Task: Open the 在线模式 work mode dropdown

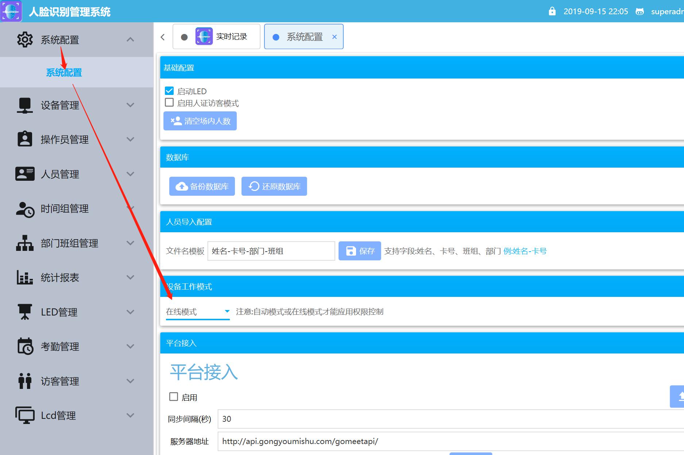Action: 197,312
